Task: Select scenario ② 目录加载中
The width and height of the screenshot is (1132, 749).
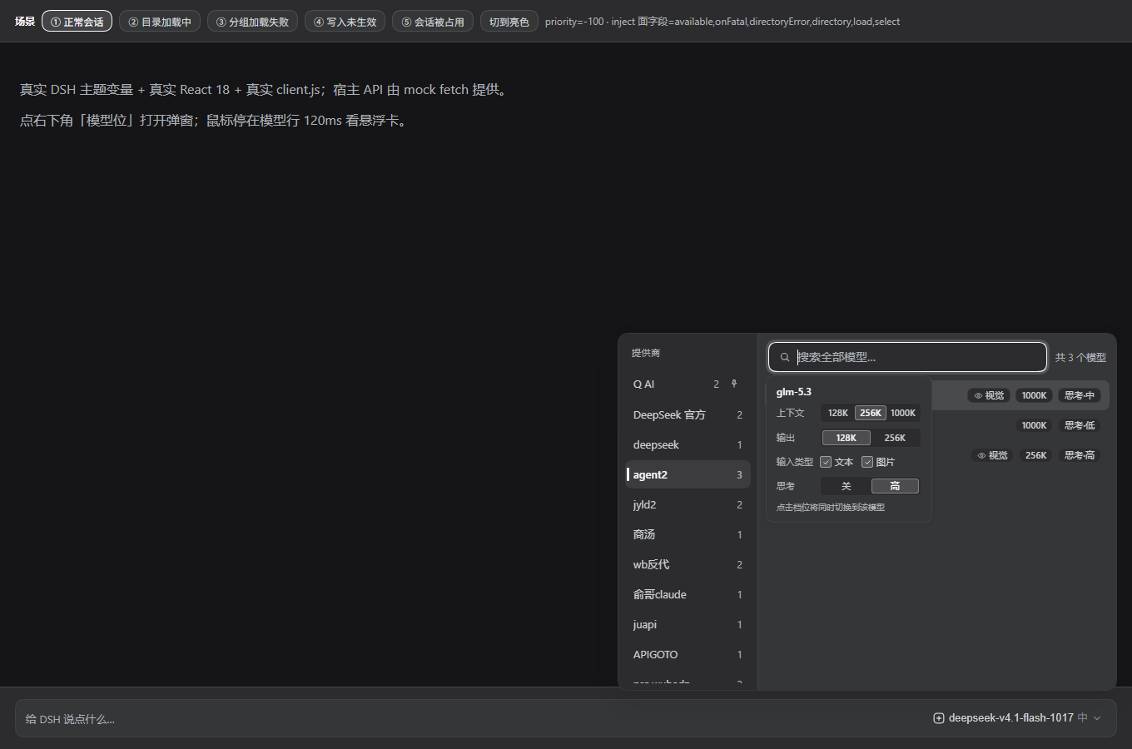Action: coord(160,22)
